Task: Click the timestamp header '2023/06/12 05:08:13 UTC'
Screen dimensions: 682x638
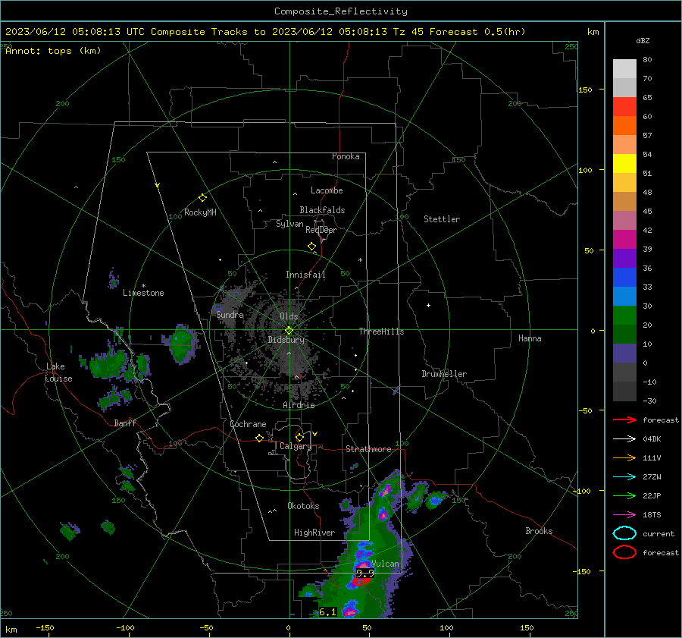Action: point(75,32)
